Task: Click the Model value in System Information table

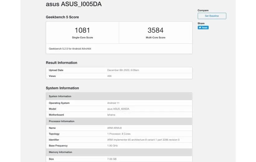Action: click(119, 109)
